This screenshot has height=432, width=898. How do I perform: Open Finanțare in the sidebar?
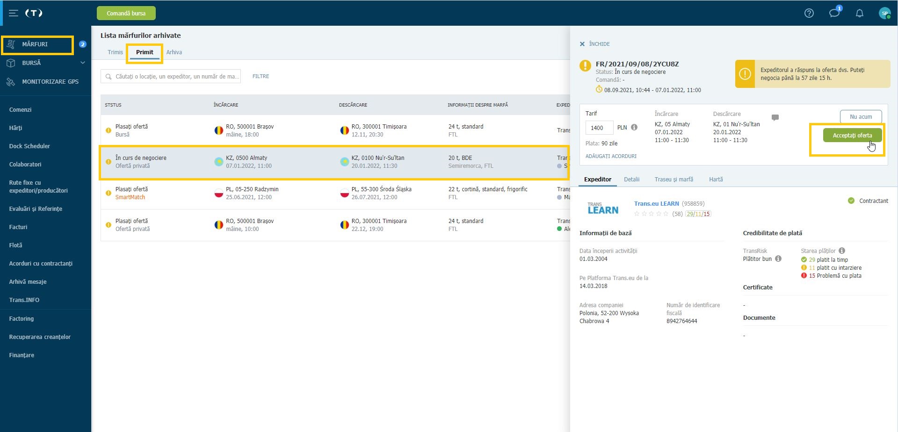point(22,355)
